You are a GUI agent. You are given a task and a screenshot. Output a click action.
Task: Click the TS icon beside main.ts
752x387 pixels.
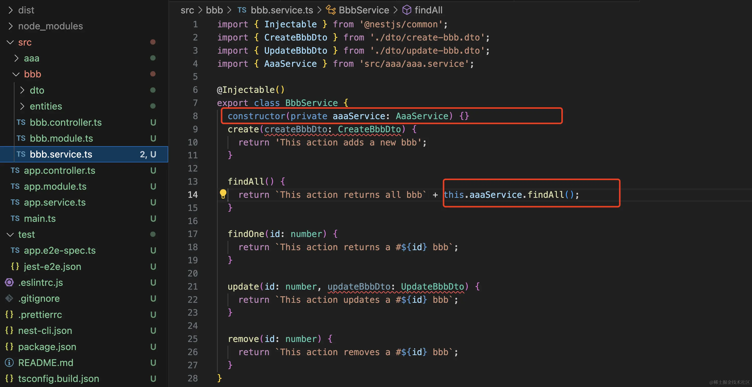(x=15, y=219)
